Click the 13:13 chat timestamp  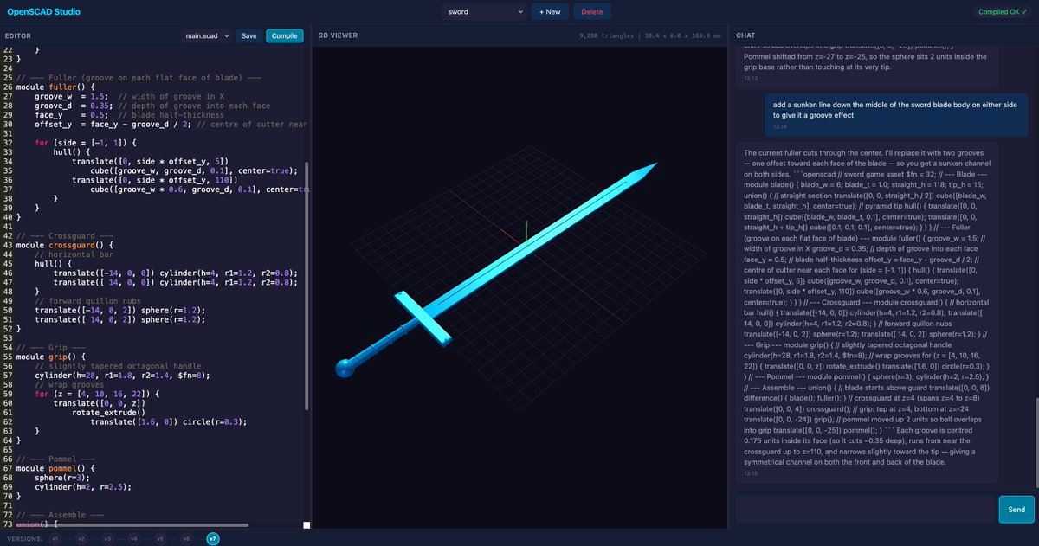tap(751, 78)
